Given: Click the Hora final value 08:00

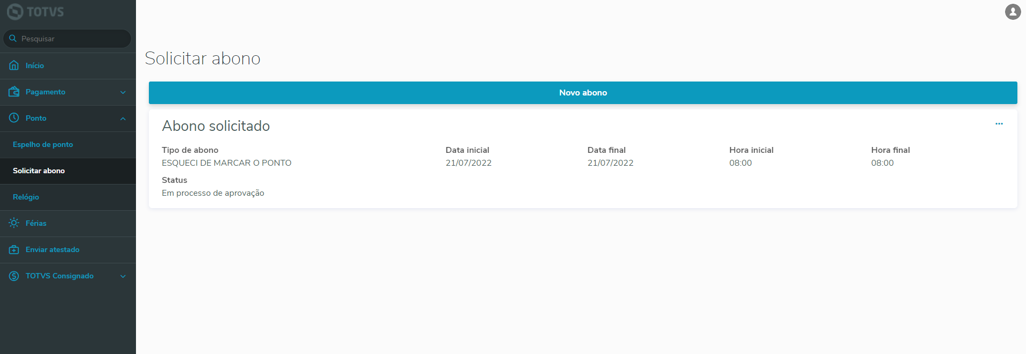Looking at the screenshot, I should click(x=882, y=163).
